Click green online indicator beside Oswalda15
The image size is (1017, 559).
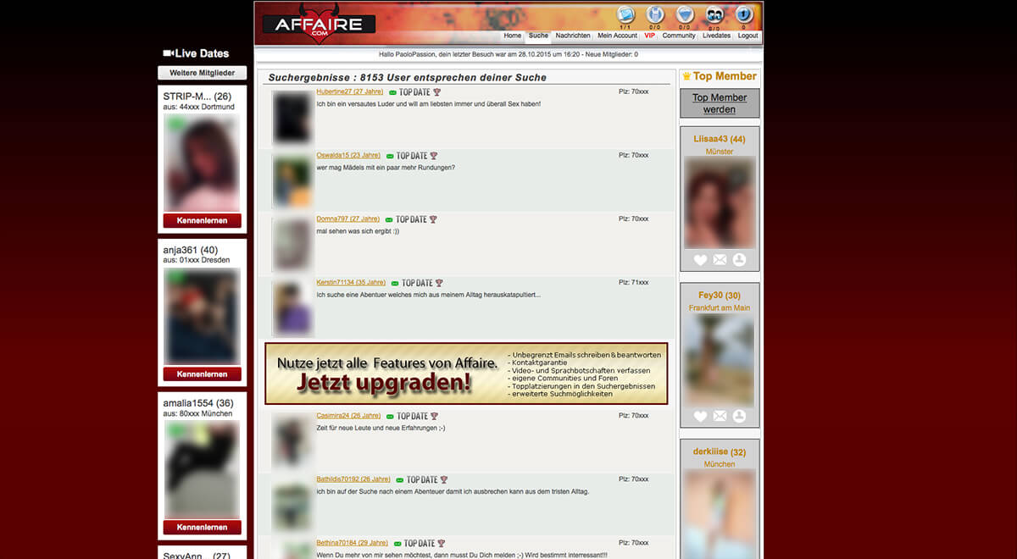(x=390, y=156)
